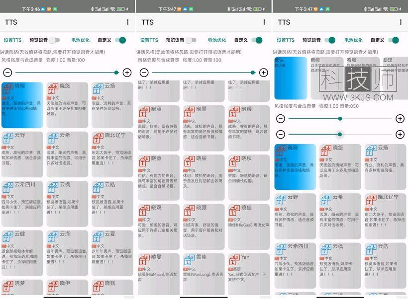Select the 新闻 speaking style
The width and height of the screenshot is (408, 299).
point(327,78)
